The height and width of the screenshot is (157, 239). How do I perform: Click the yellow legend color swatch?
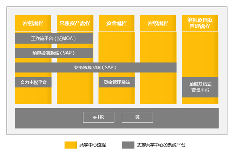click(71, 145)
